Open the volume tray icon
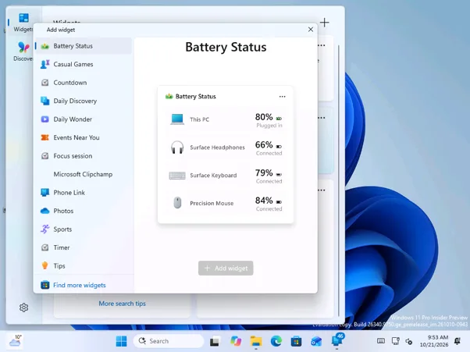The width and height of the screenshot is (470, 352). coord(409,341)
